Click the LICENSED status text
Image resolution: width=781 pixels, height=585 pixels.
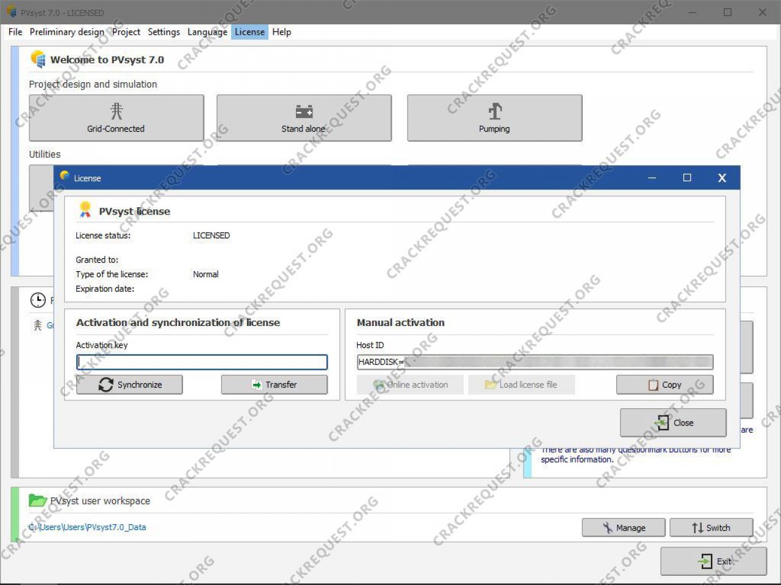coord(211,235)
